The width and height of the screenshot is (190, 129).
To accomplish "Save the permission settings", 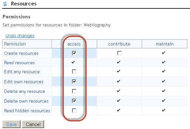I will coord(11,124).
